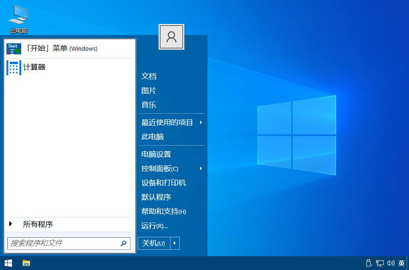
Task: Open the 此电脑 desktop icon
Action: click(x=18, y=18)
